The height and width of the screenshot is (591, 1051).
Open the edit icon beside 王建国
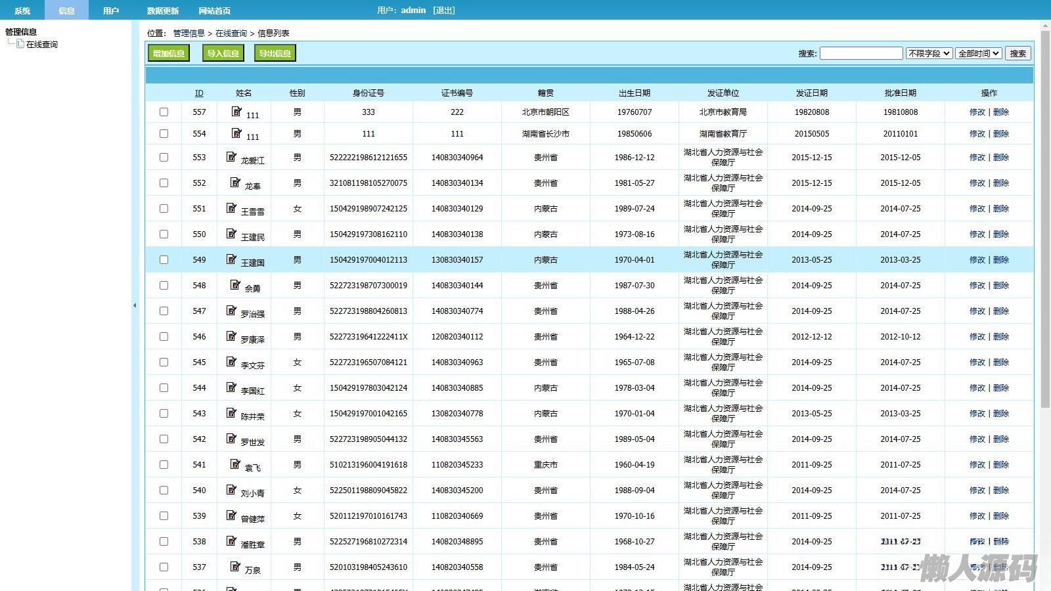(231, 259)
